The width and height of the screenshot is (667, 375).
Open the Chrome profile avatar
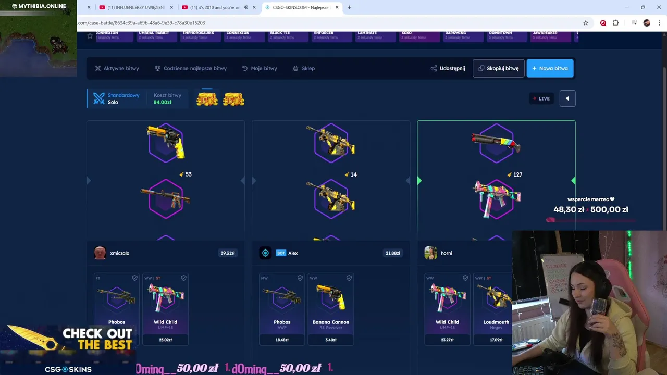coord(647,23)
